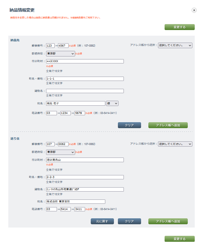This screenshot has width=204, height=251.
Task: Click the 送り主 city field containing 港区南青山
Action: 85,160
